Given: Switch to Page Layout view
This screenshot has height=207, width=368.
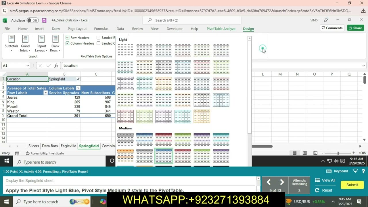Looking at the screenshot, I should [x=305, y=153].
